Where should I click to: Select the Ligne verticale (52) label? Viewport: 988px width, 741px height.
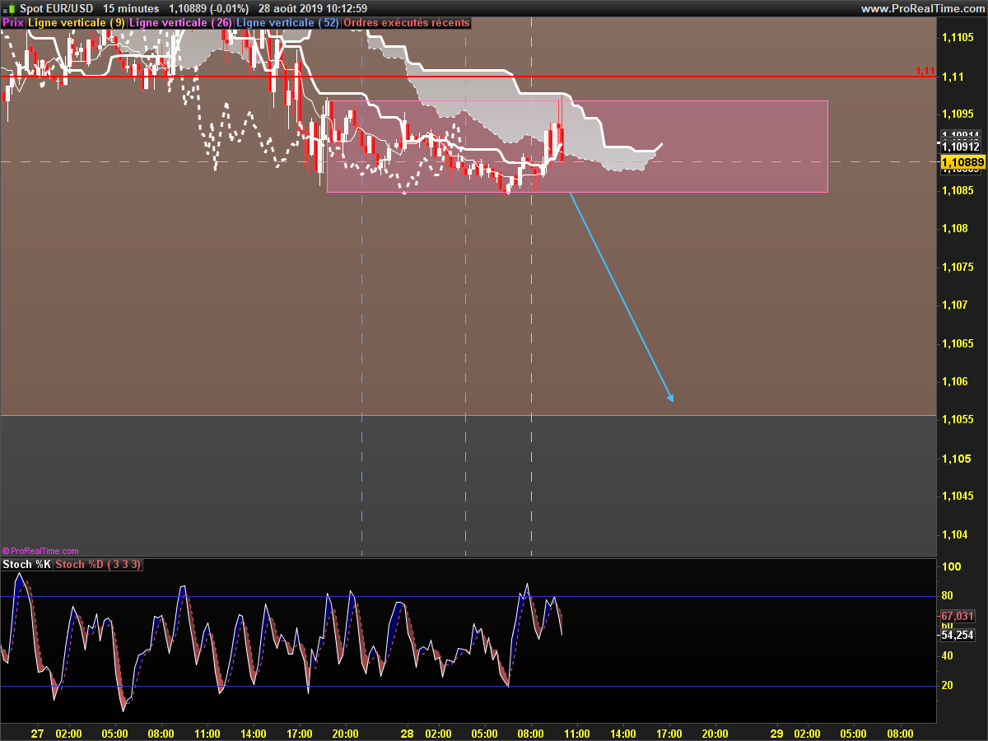[287, 23]
